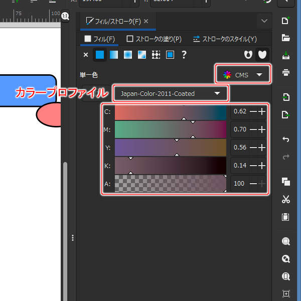The width and height of the screenshot is (301, 301).
Task: Paste from clipboard with the clipboard icon
Action: tap(285, 217)
